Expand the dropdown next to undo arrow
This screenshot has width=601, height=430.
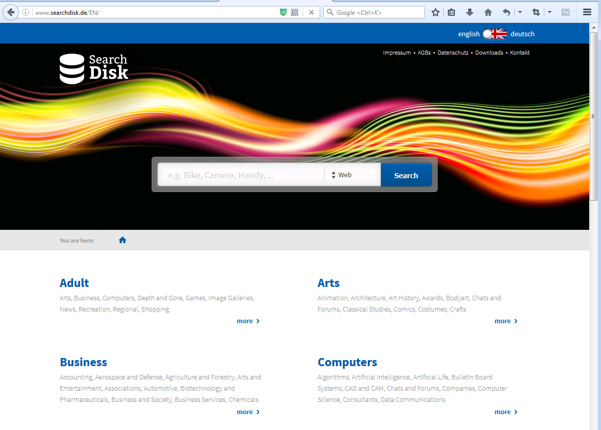click(x=520, y=12)
